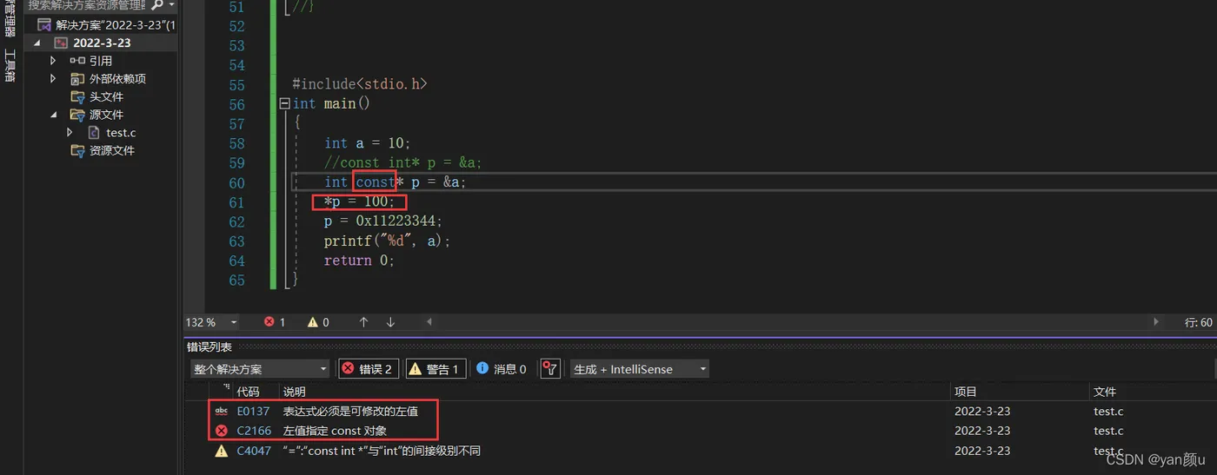Screen dimensions: 1217x475
Task: Open the E0137 error code link
Action: [x=254, y=411]
